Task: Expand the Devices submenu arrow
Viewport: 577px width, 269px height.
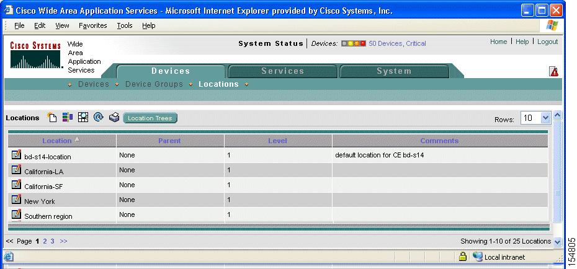Action: coord(70,84)
